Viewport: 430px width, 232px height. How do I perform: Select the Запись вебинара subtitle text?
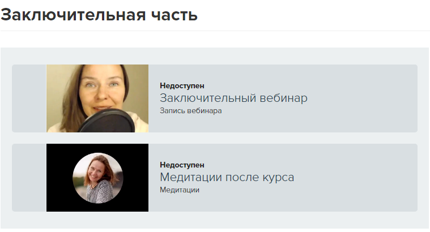coord(190,111)
